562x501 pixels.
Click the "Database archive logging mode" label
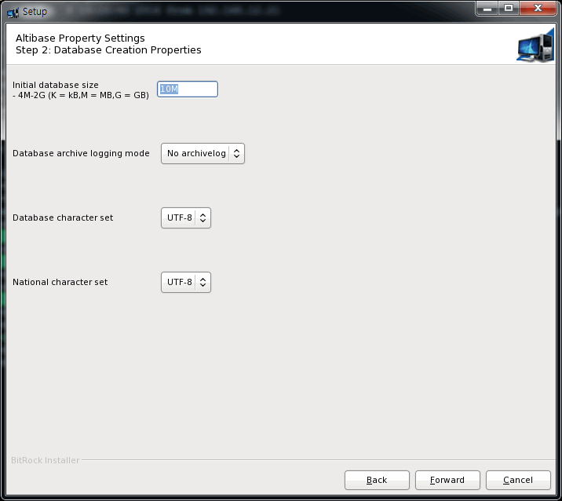pyautogui.click(x=81, y=153)
